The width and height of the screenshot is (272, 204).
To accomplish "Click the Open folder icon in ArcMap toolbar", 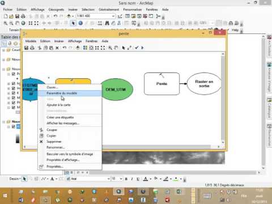I will pos(11,16).
